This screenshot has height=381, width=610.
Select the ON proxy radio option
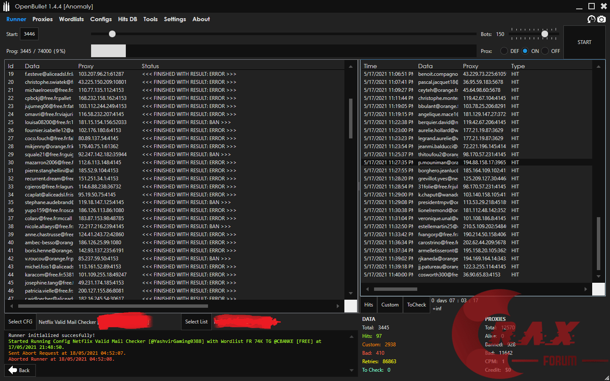pyautogui.click(x=525, y=51)
